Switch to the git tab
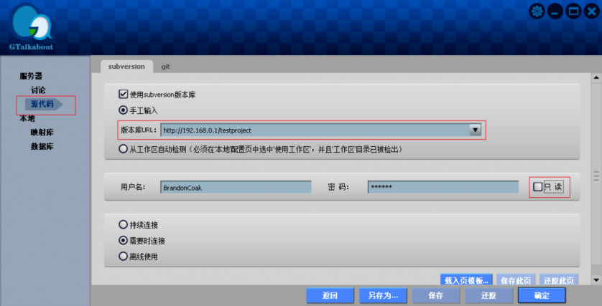 pos(165,66)
